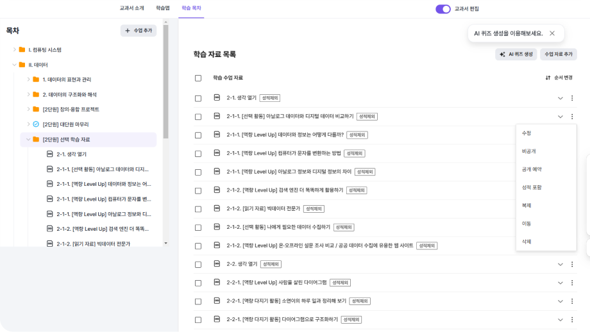The width and height of the screenshot is (590, 332).
Task: Collapse the II. 데이터 tree section
Action: point(13,65)
